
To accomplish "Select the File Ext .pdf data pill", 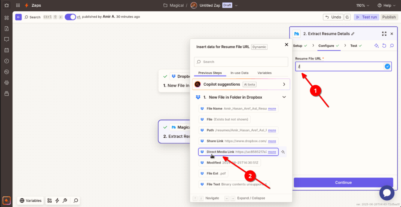I will click(x=213, y=173).
